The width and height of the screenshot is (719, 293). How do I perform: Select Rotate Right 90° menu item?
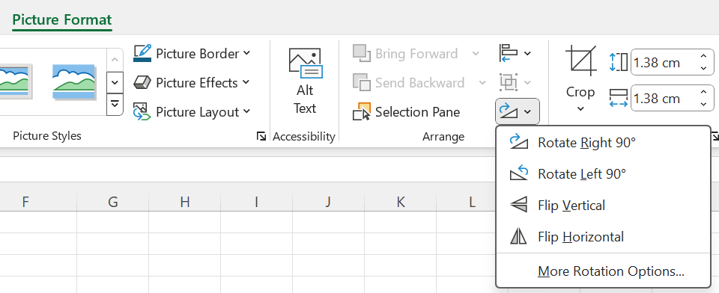(604, 143)
